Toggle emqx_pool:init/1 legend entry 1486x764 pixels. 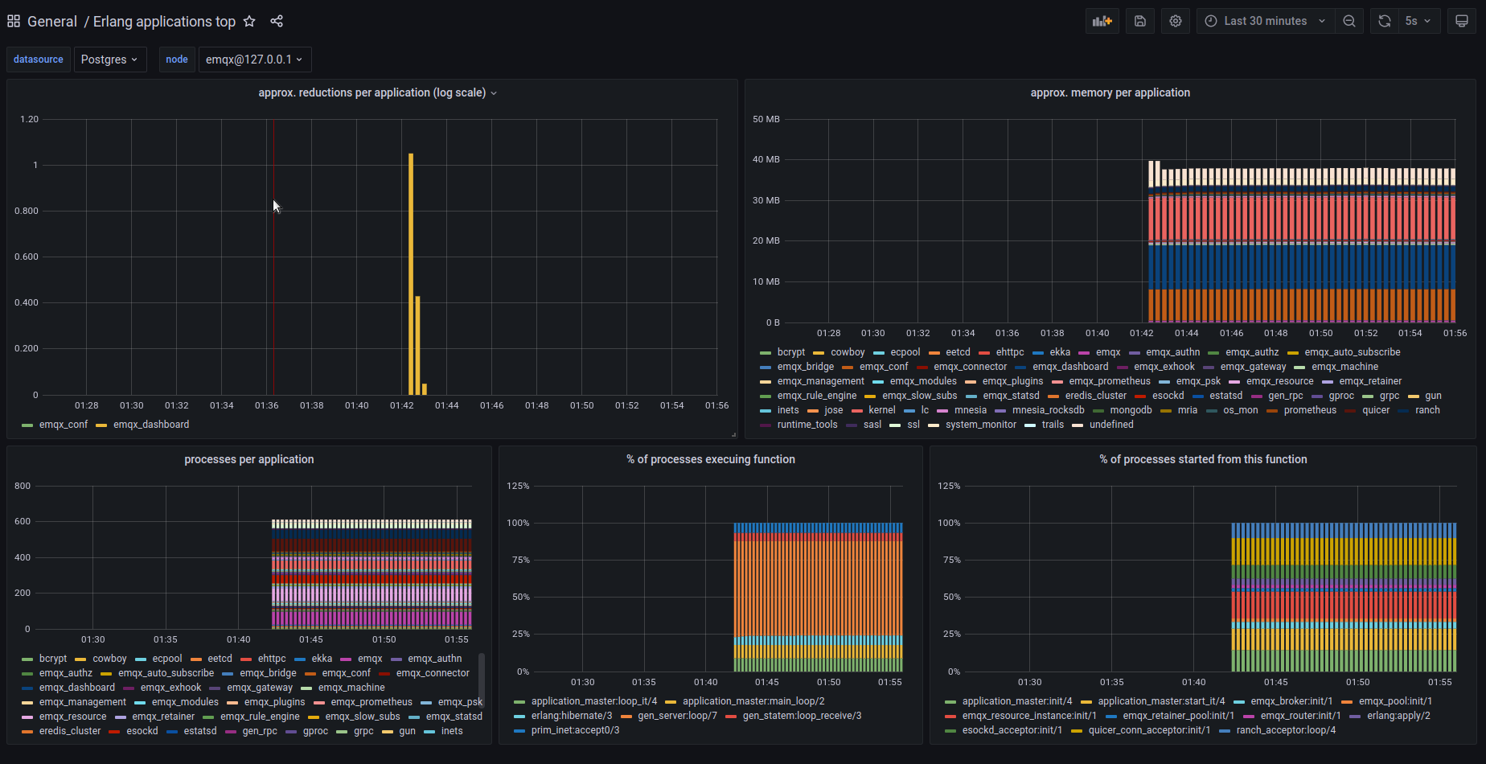(1396, 701)
